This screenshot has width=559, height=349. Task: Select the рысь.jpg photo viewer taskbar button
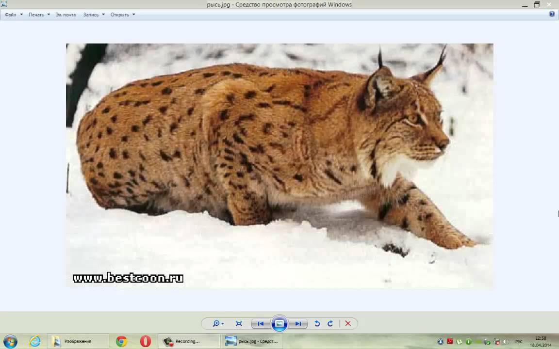[x=251, y=341]
